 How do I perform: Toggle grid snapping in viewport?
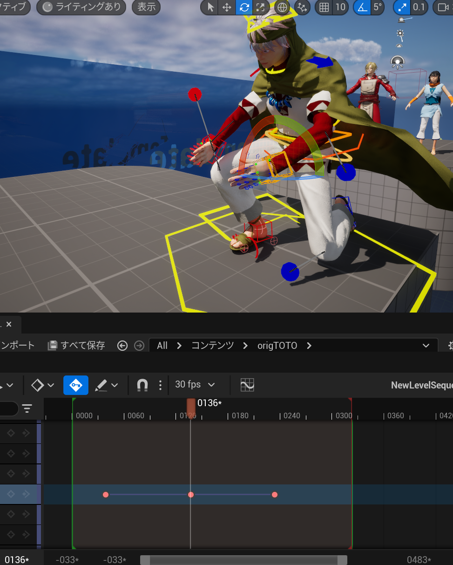coord(325,7)
